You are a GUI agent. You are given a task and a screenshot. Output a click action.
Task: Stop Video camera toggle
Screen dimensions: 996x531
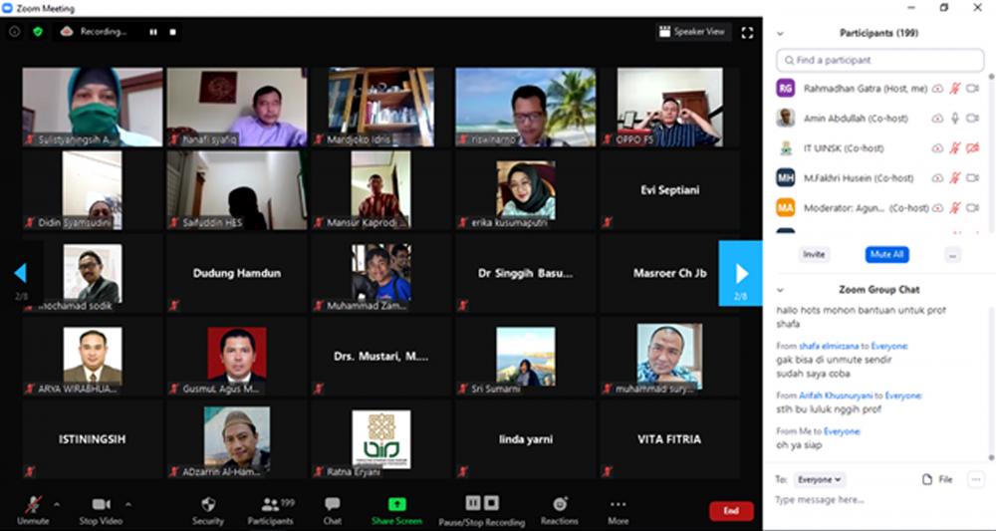point(101,505)
